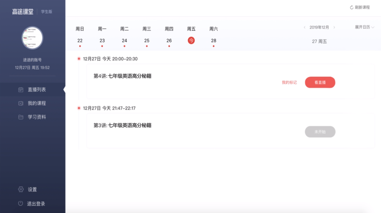Select Tuesday the 24th in week strip

point(124,41)
